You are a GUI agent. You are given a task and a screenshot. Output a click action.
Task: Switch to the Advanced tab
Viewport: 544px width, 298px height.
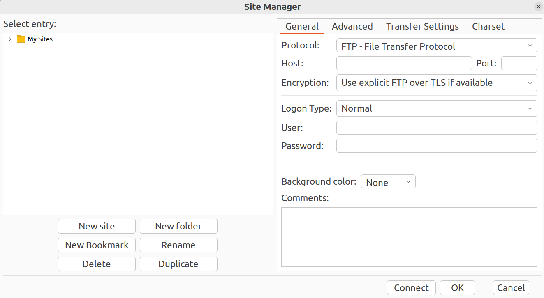(x=352, y=26)
